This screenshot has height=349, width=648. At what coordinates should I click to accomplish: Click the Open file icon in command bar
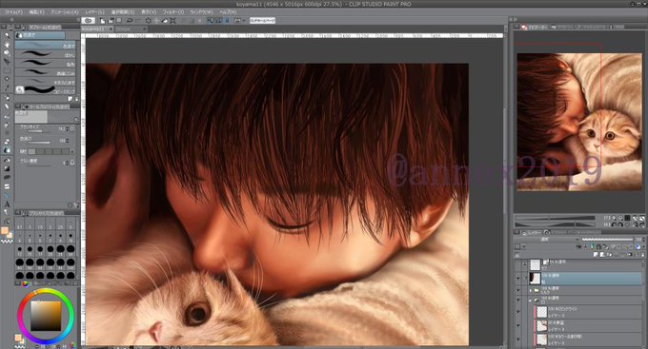pyautogui.click(x=111, y=20)
